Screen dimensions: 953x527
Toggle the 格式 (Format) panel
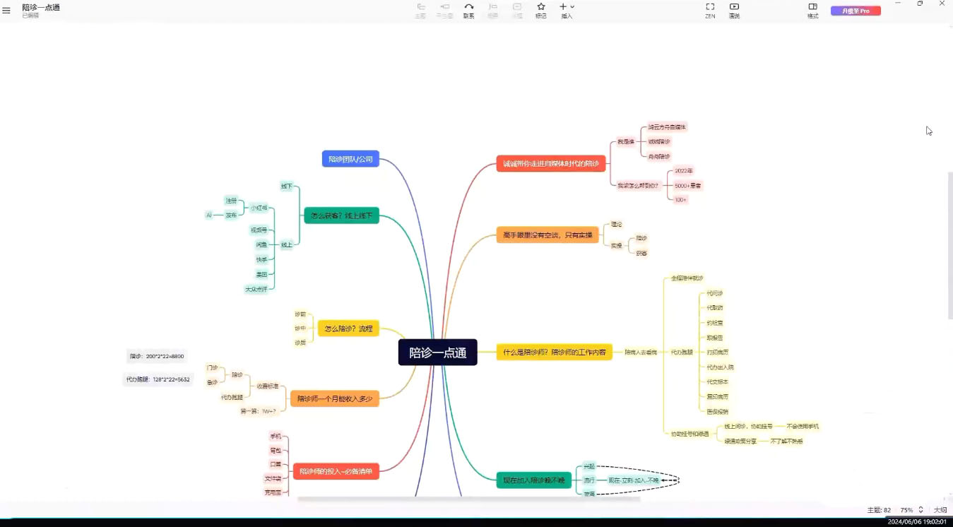click(812, 10)
